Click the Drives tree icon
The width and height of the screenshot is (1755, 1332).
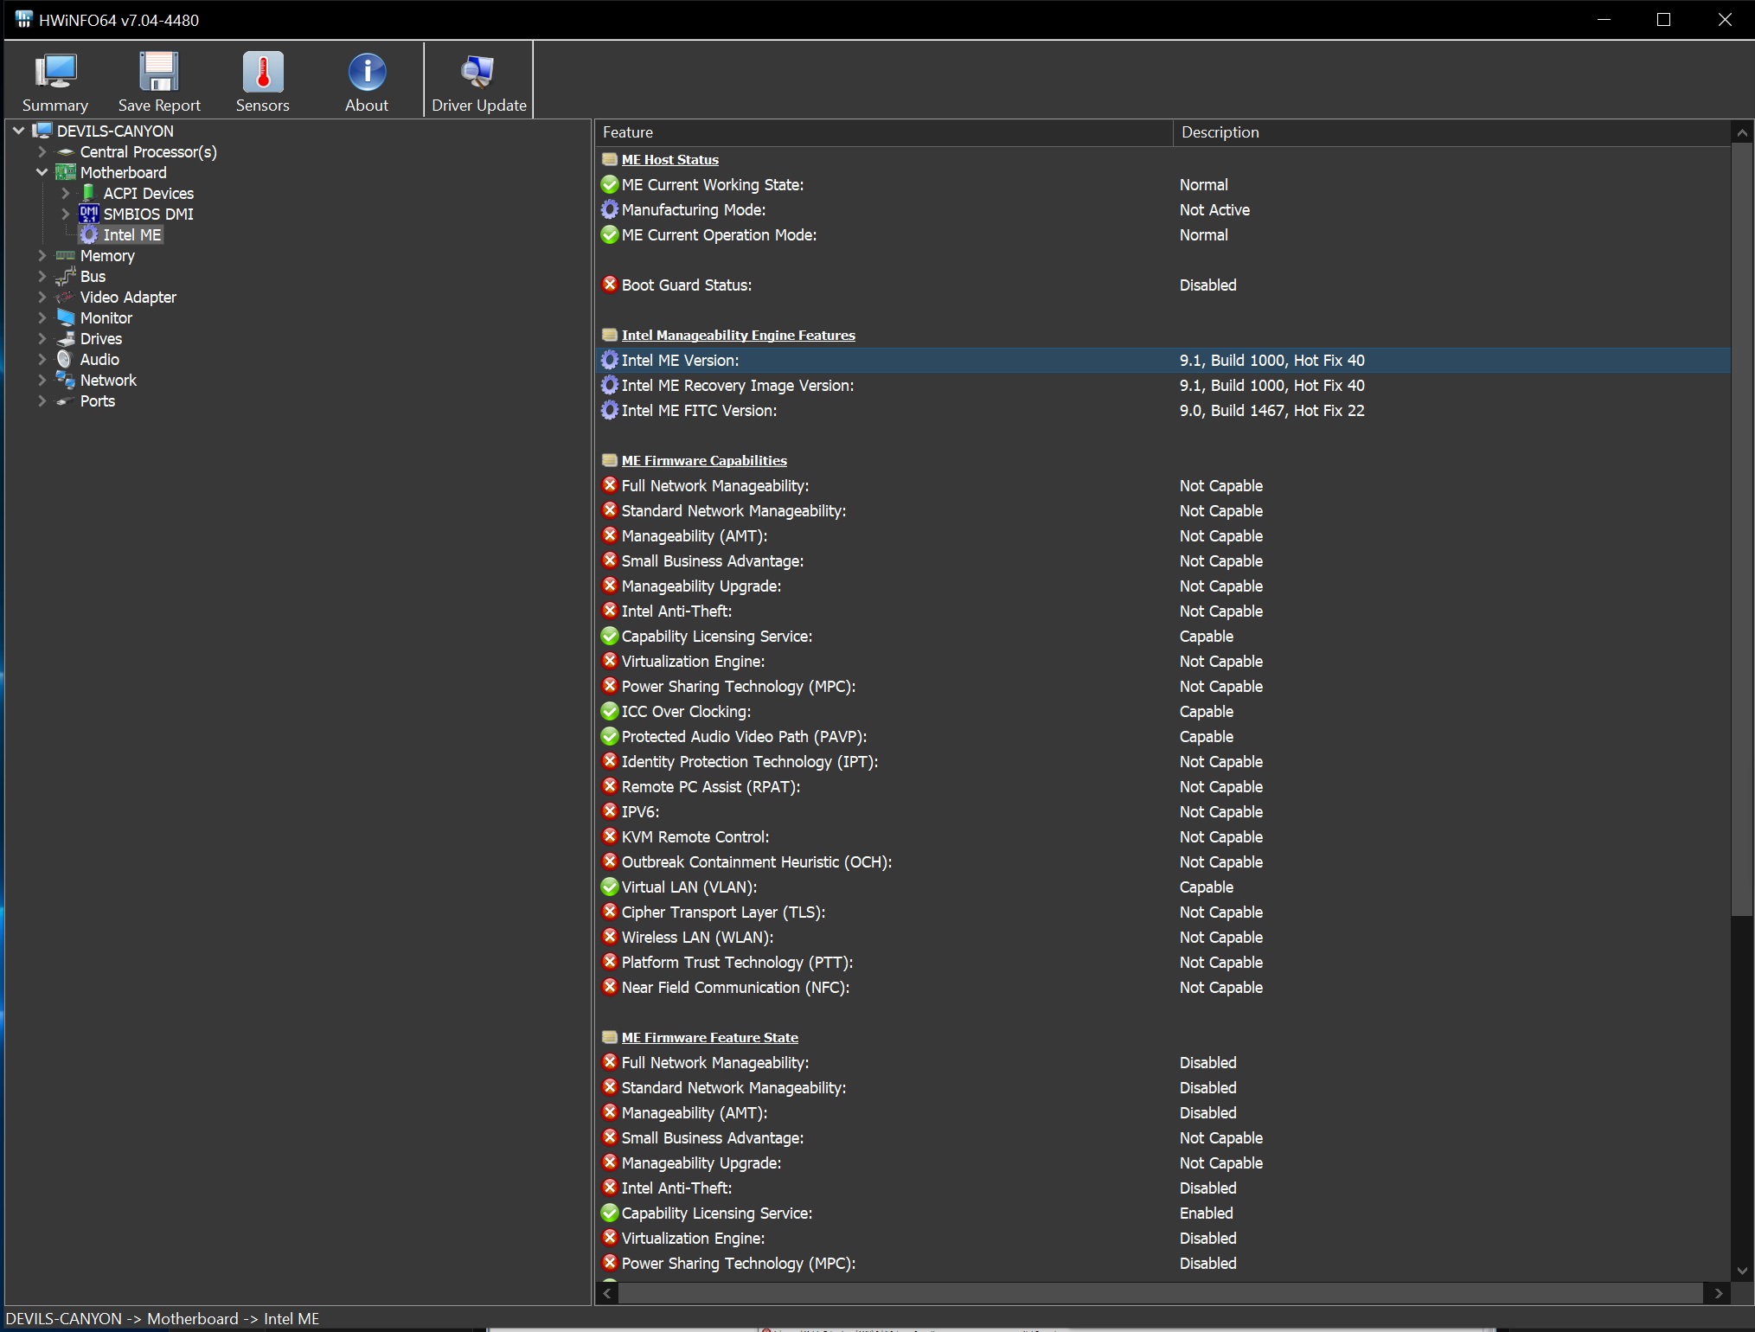(66, 338)
